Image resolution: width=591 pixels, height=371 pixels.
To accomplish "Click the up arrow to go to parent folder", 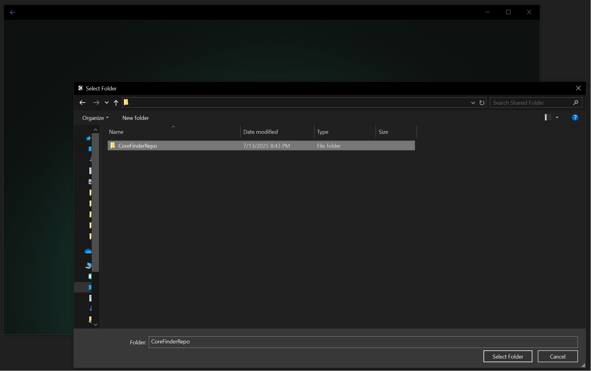I will pos(116,103).
